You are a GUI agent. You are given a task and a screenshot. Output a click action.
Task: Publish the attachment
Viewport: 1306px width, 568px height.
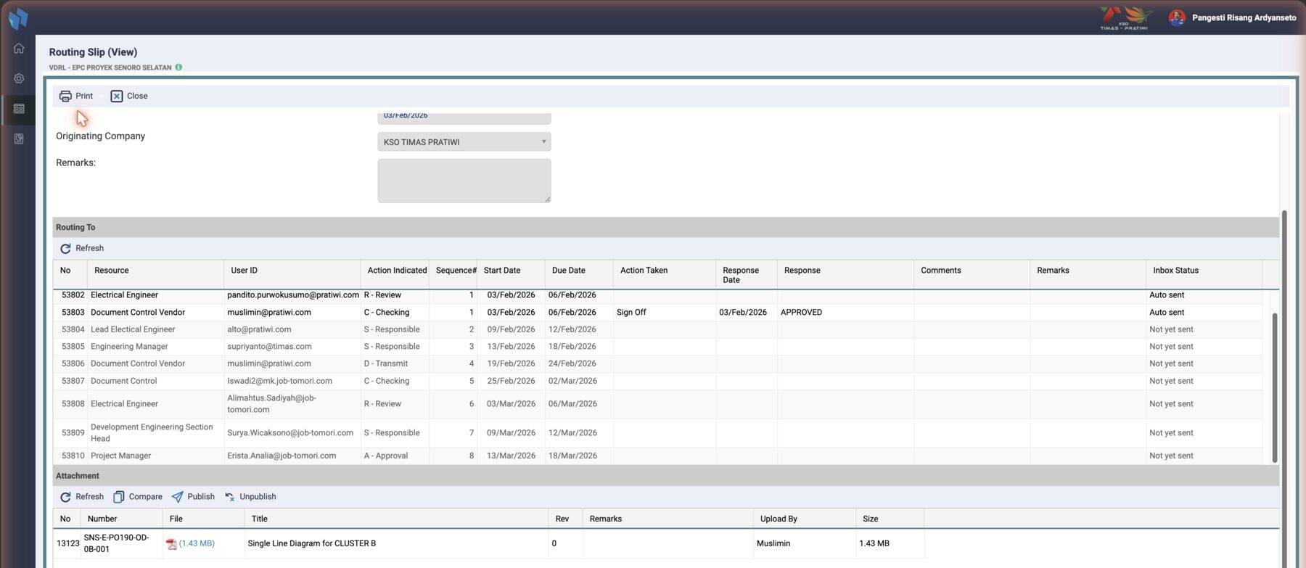193,497
